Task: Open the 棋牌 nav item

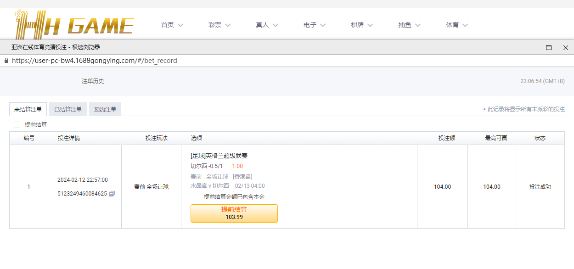Action: coord(357,25)
